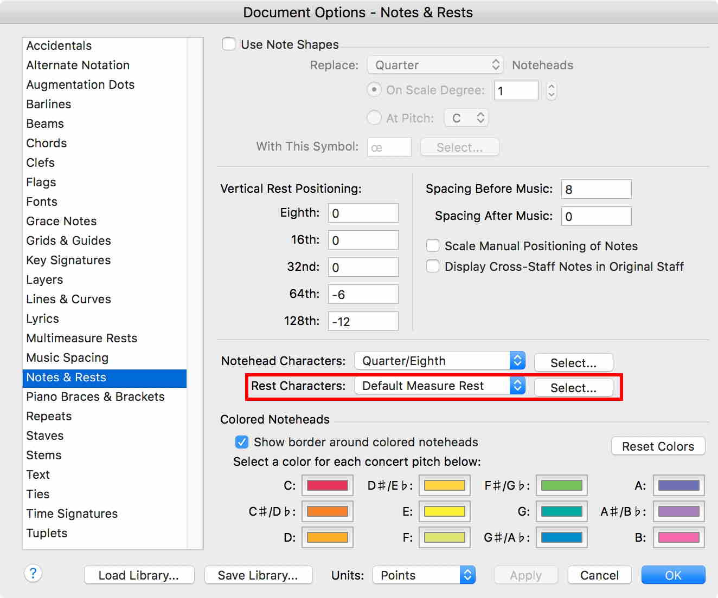
Task: Open the blue G#/Ab color swatch
Action: (x=562, y=537)
